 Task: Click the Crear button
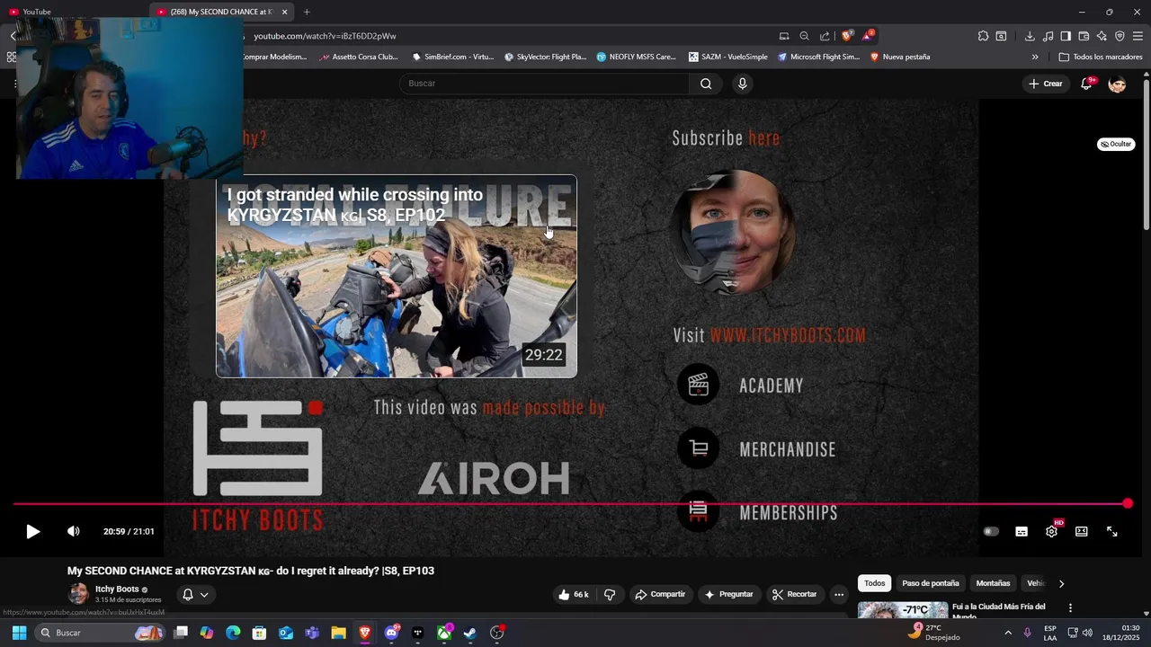click(x=1046, y=84)
